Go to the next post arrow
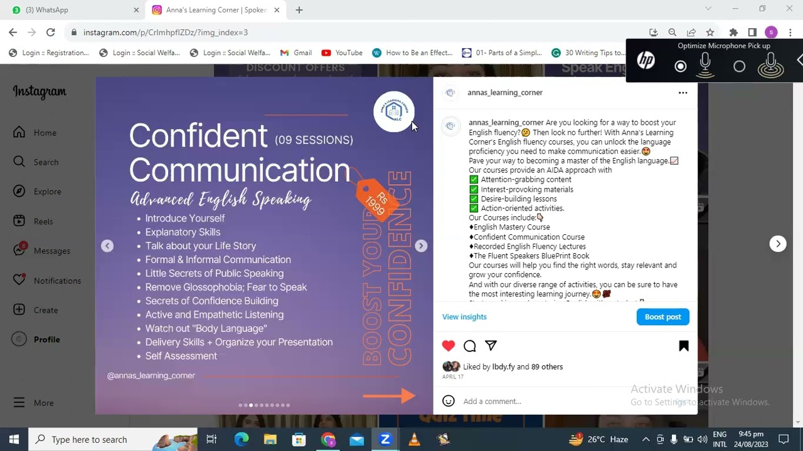The image size is (803, 451). point(778,244)
